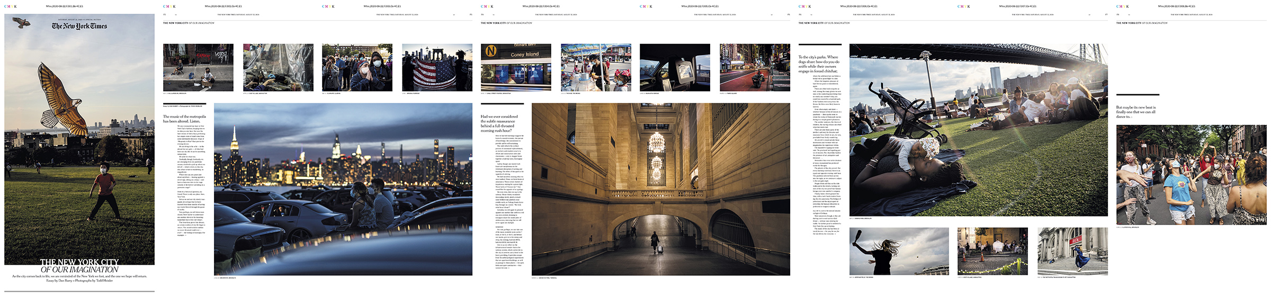Open the street dancers in masks photo
The width and height of the screenshot is (1271, 305).
(x=1192, y=175)
